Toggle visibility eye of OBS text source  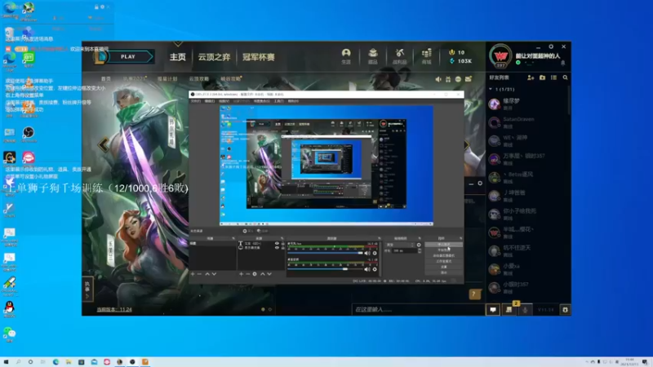277,243
